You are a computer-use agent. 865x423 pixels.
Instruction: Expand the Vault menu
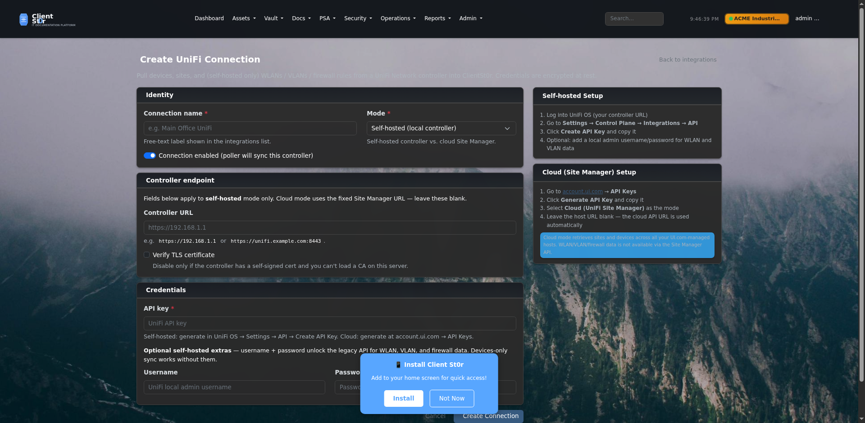[x=273, y=18]
